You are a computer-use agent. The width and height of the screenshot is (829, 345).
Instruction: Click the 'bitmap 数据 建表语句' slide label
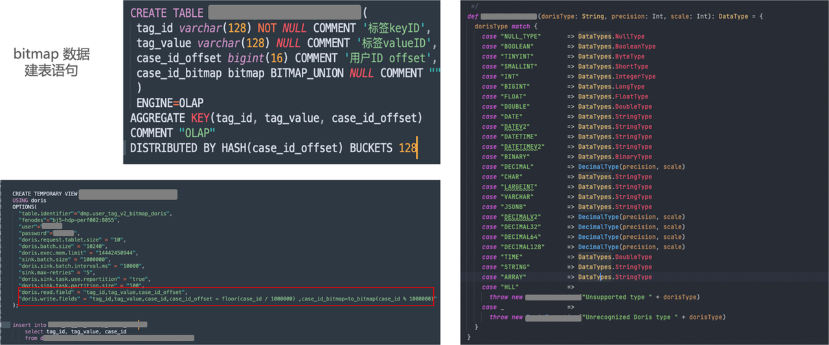(52, 62)
